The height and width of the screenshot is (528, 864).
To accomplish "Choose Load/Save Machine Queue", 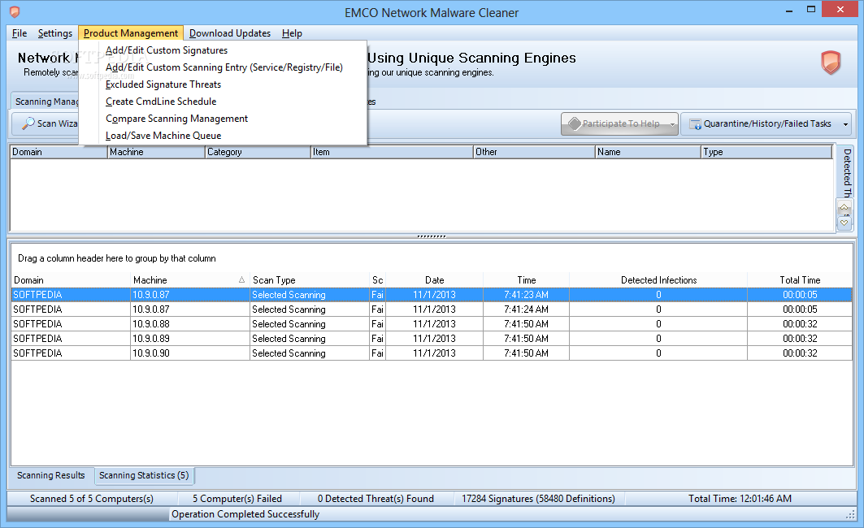I will pos(163,136).
